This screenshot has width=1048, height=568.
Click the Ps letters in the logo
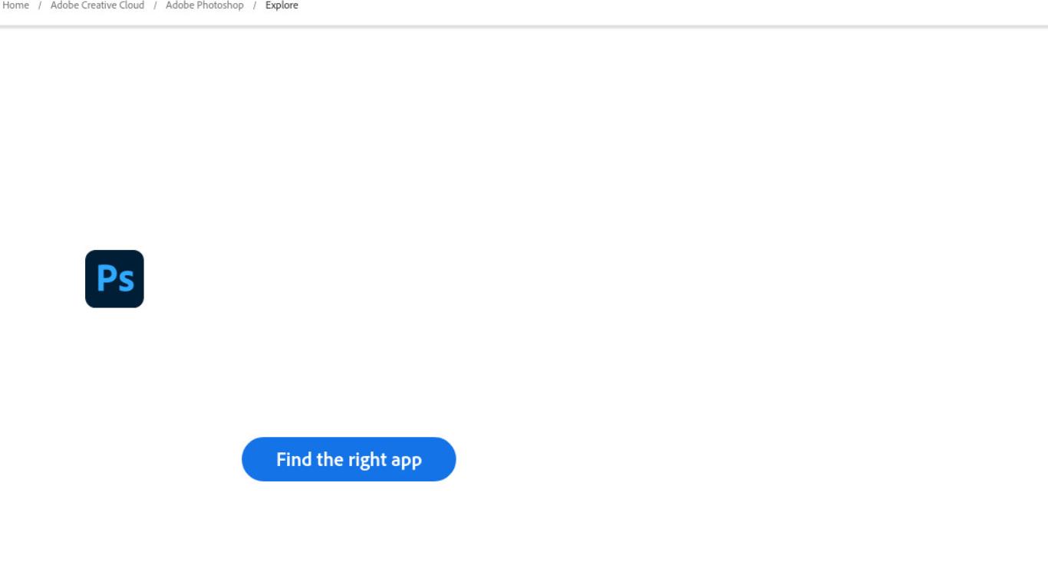(x=115, y=279)
